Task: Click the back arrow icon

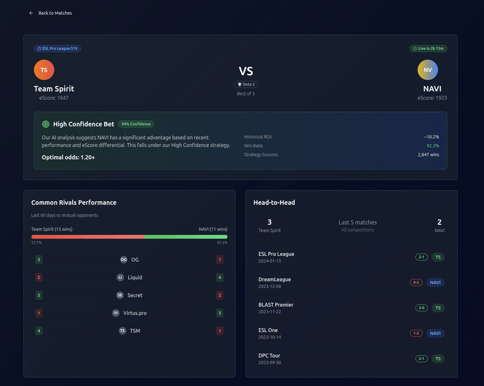Action: coord(31,13)
